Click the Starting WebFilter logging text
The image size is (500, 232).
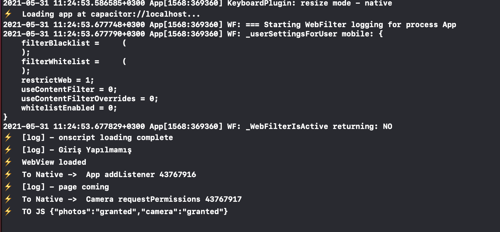pos(323,25)
